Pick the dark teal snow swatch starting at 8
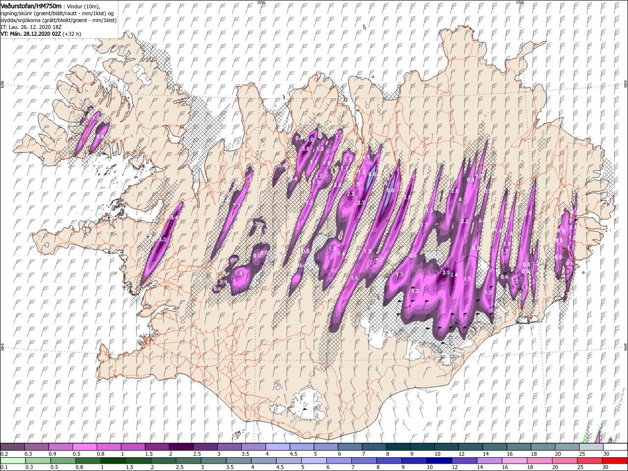The image size is (628, 471). pyautogui.click(x=398, y=447)
